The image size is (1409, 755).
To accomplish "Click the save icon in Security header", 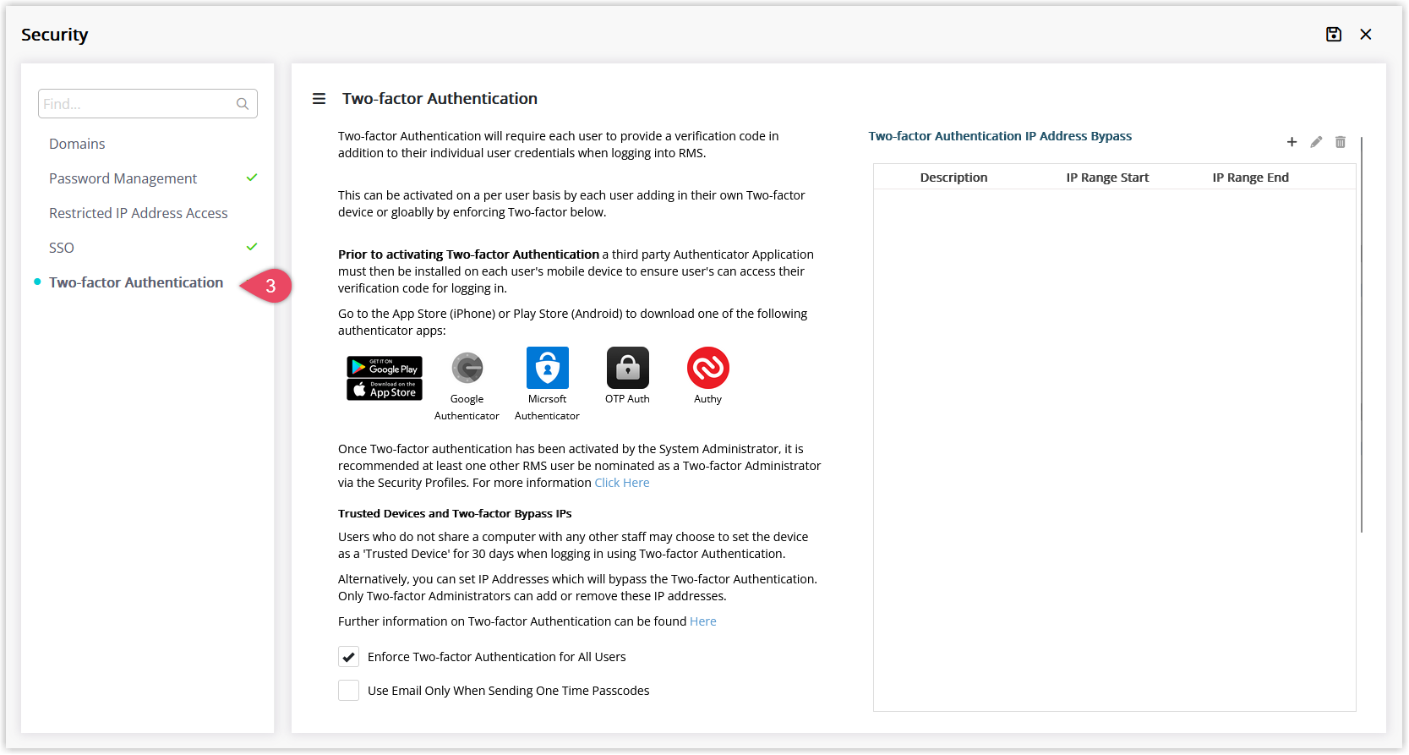I will 1334,35.
